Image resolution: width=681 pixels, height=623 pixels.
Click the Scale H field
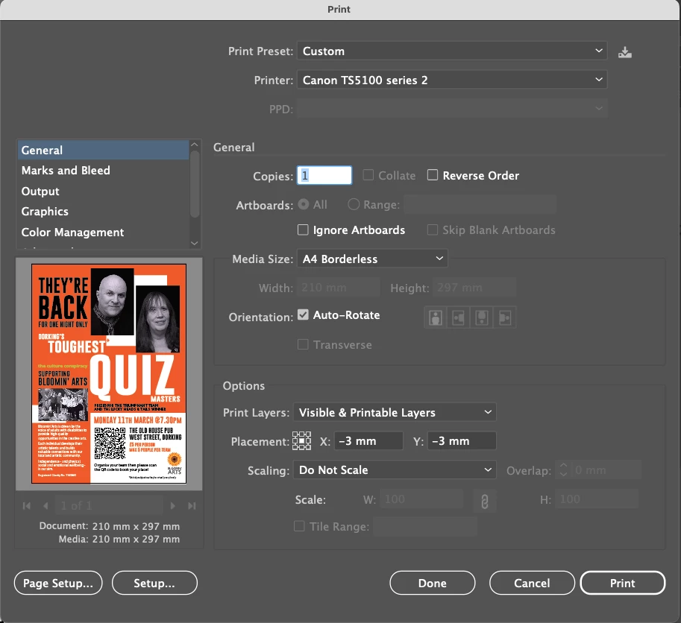pos(597,499)
